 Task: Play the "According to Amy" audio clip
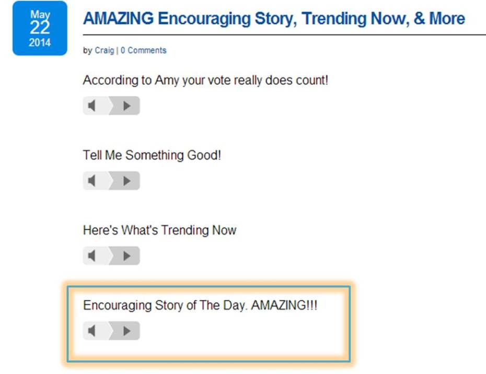(x=126, y=106)
